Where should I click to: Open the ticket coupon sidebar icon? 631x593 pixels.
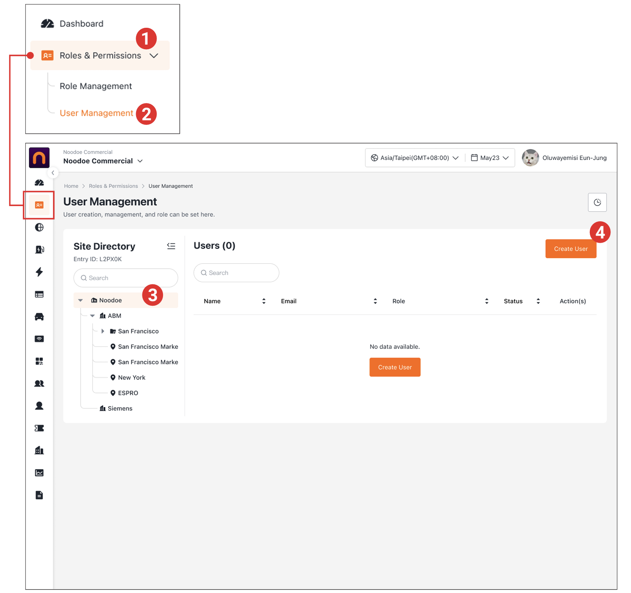click(x=39, y=428)
